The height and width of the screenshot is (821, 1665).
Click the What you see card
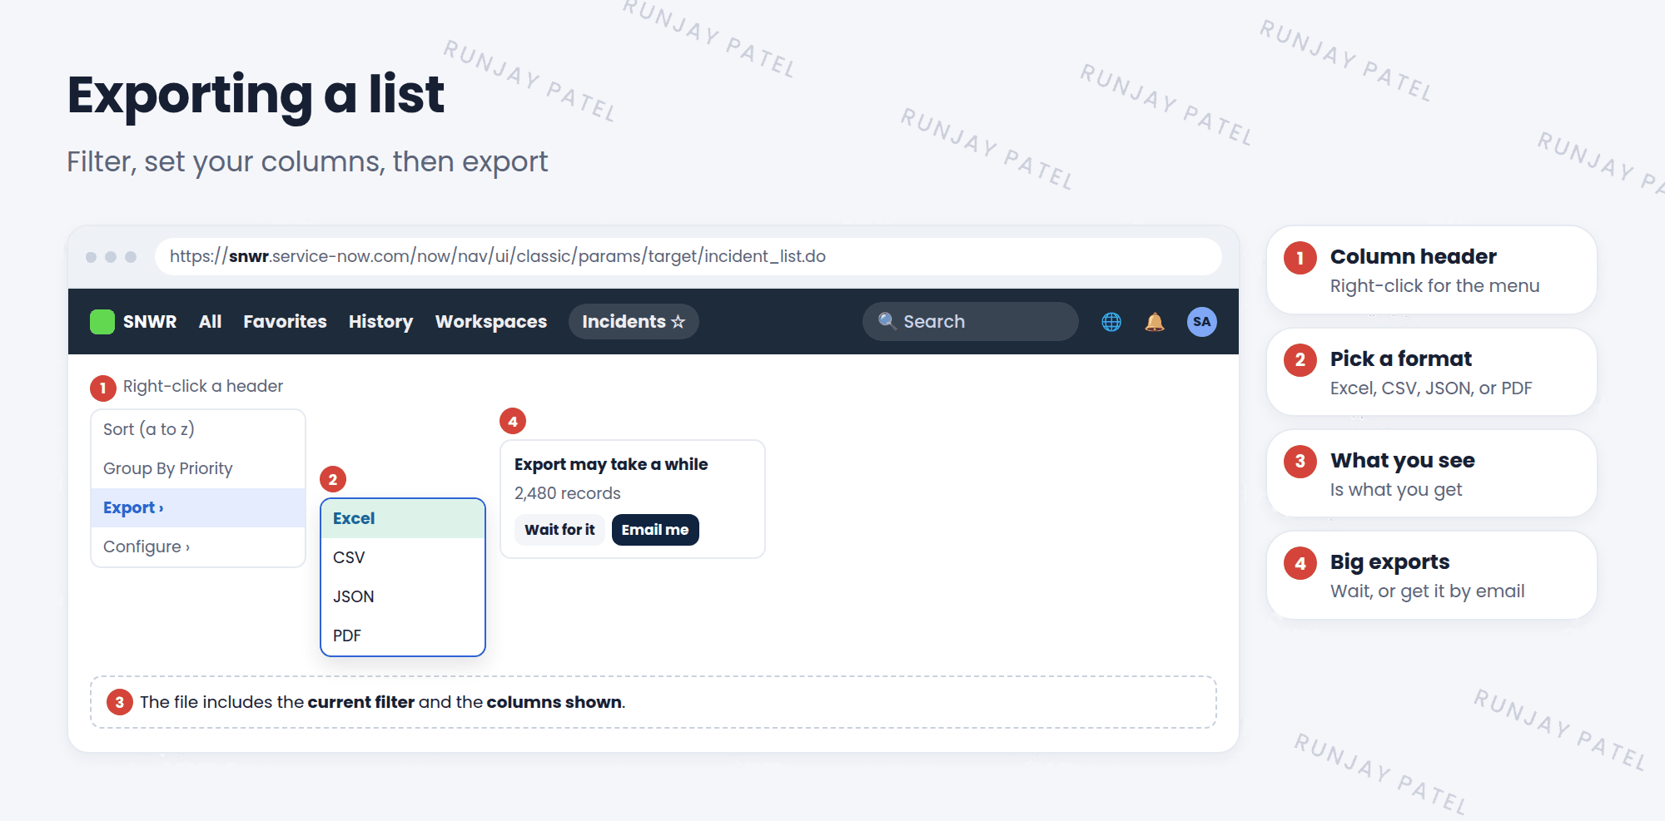pos(1432,473)
